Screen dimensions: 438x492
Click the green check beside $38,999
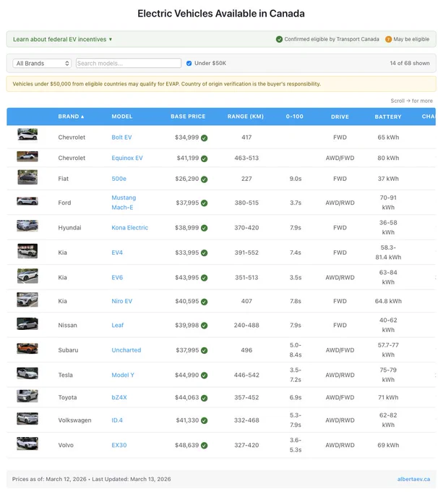[204, 228]
